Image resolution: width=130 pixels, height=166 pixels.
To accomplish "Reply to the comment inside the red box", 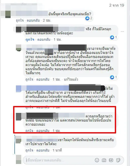I will (43, 131).
